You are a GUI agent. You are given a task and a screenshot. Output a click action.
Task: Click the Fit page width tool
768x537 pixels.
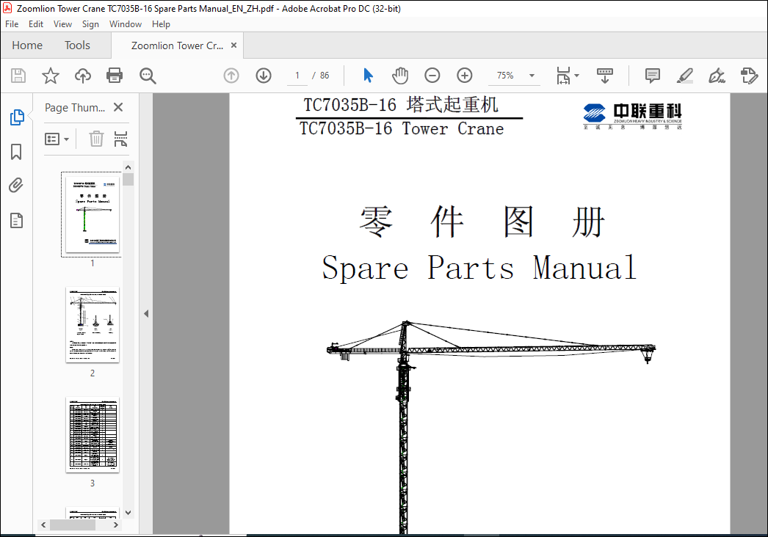(x=564, y=76)
